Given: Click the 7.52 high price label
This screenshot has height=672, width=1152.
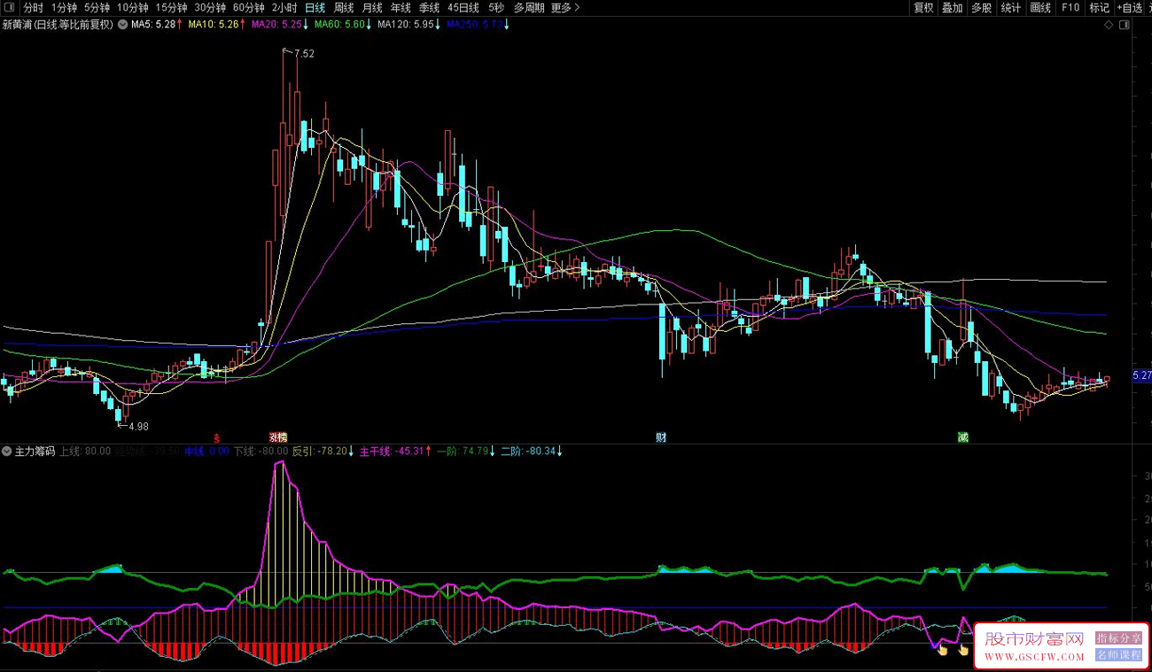Looking at the screenshot, I should tap(304, 54).
